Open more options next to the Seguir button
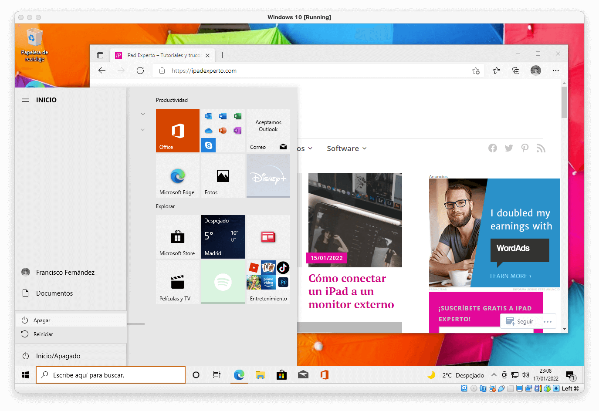 pos(547,321)
